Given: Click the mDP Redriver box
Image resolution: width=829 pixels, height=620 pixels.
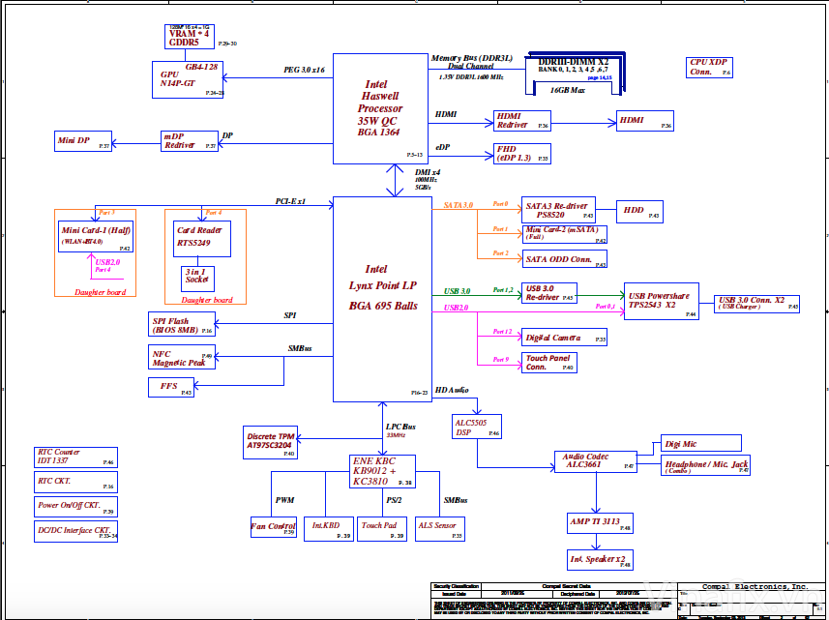Looking at the screenshot, I should point(190,141).
